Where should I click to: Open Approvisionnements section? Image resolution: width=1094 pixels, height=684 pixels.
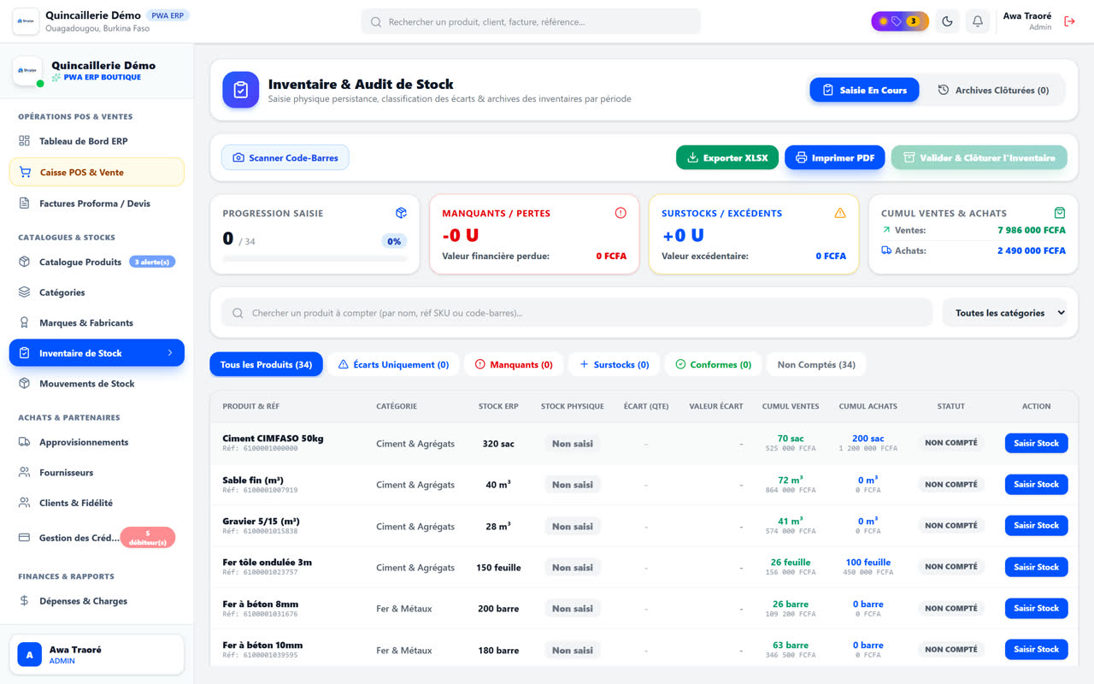click(x=97, y=442)
